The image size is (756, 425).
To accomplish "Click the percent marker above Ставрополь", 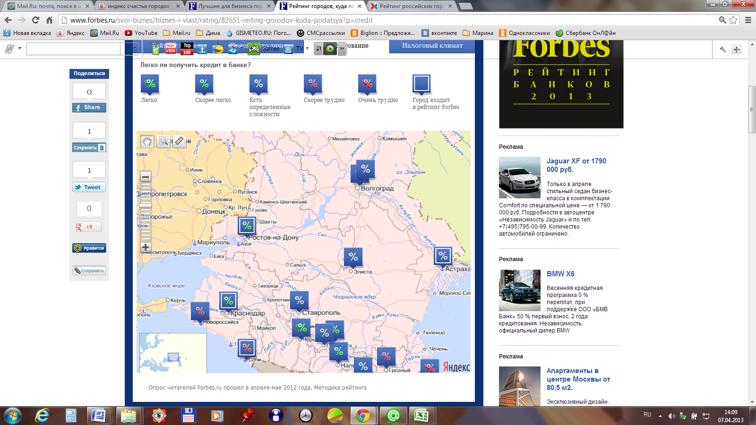I will click(300, 300).
